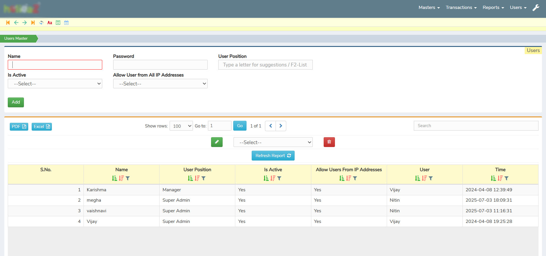Click the green Add button

coord(16,102)
